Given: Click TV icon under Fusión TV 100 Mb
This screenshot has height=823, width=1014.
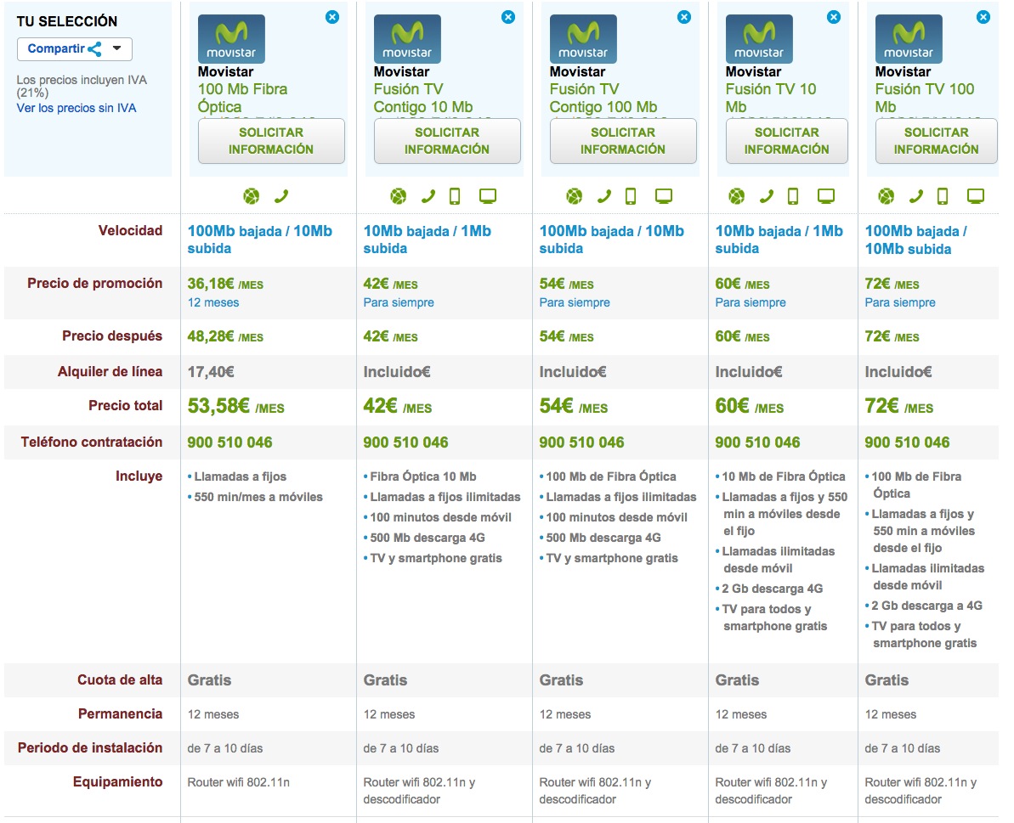Looking at the screenshot, I should [976, 197].
